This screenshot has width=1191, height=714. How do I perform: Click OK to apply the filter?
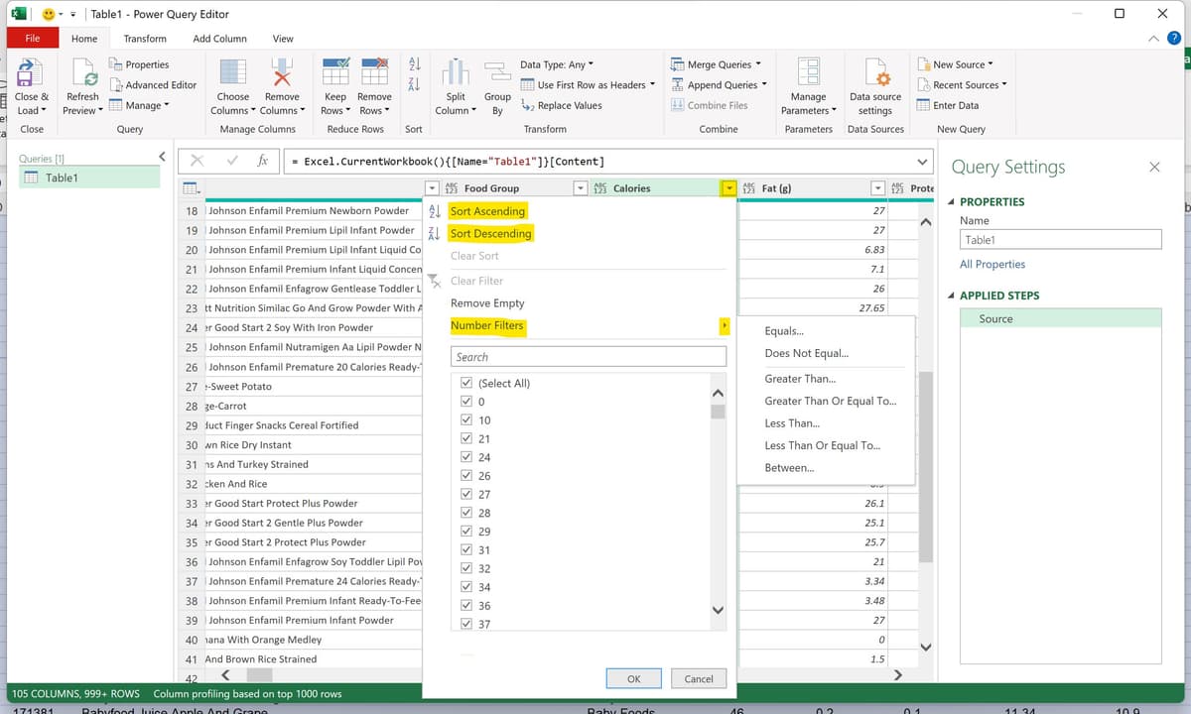click(x=633, y=678)
